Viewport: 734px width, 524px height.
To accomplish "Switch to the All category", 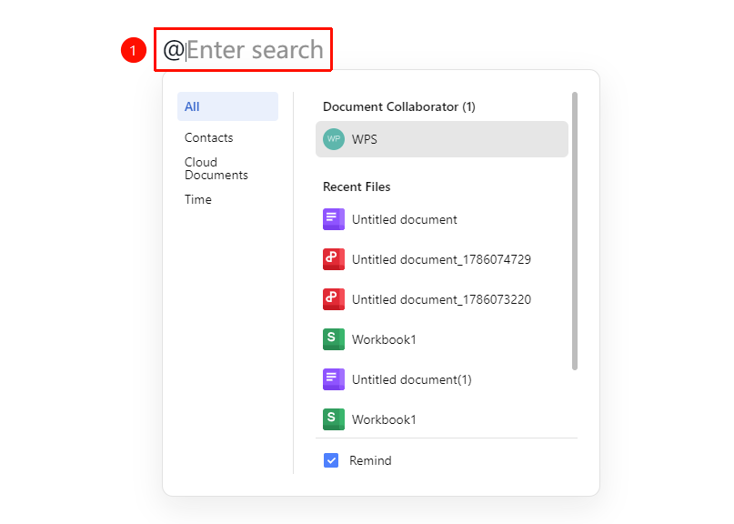I will click(x=227, y=106).
